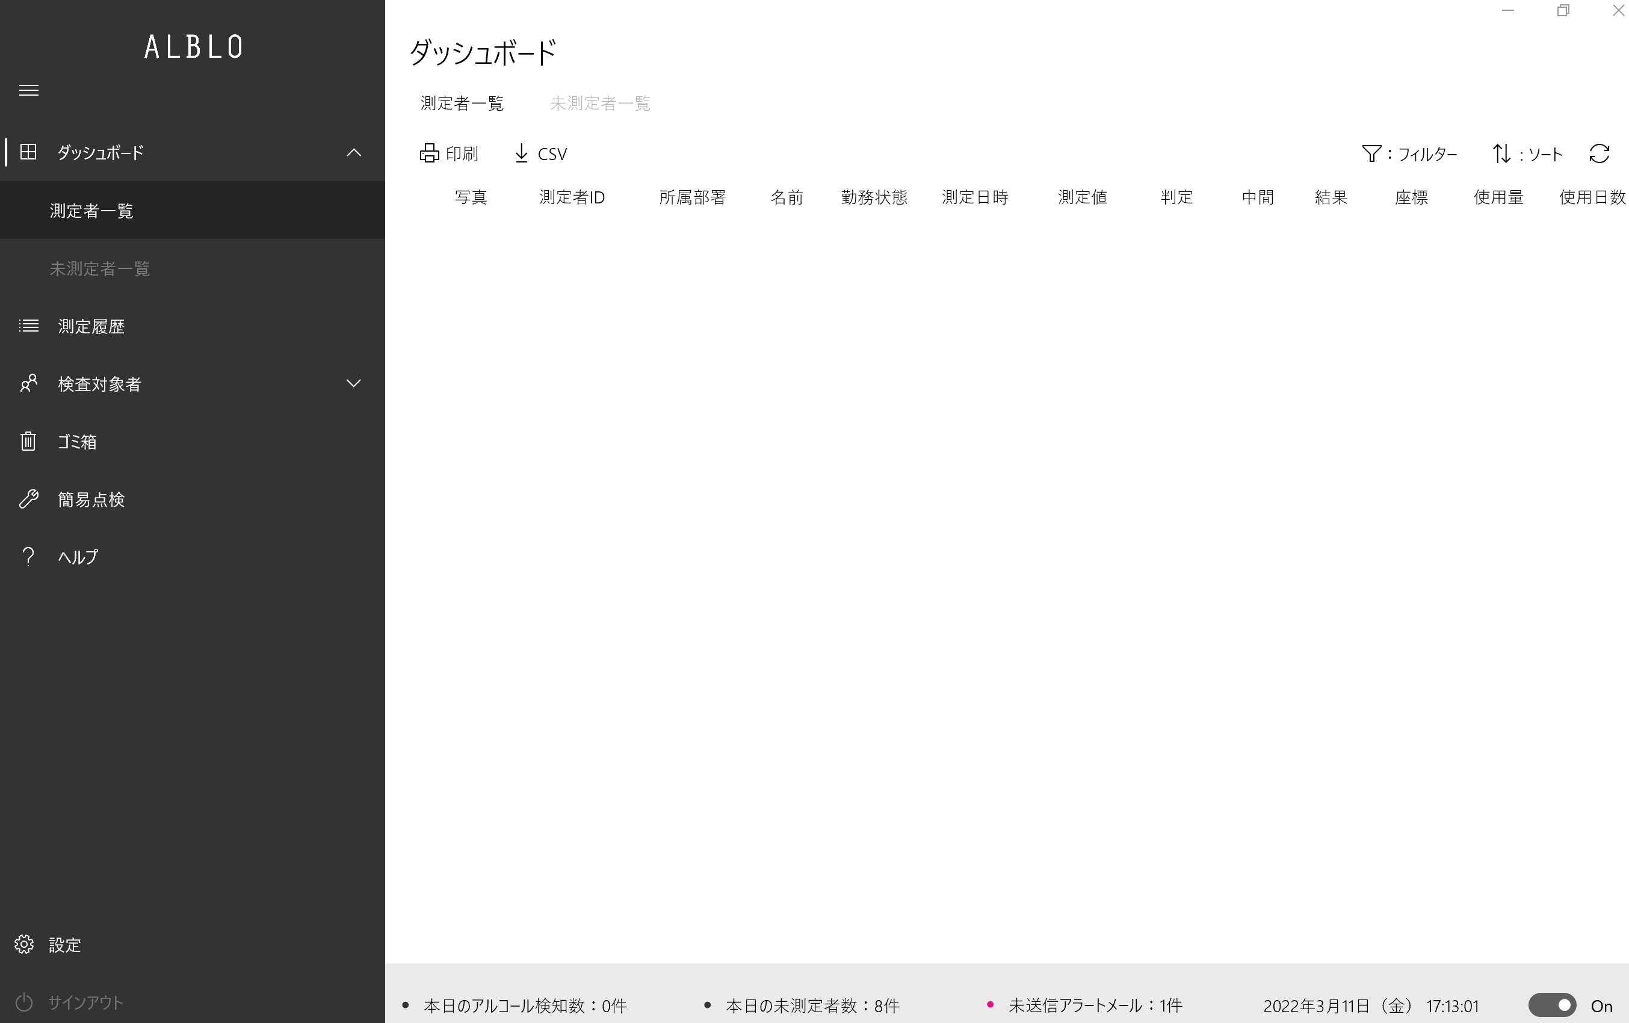This screenshot has height=1023, width=1629.
Task: Open 設定 gear at the sidebar bottom
Action: 24,945
